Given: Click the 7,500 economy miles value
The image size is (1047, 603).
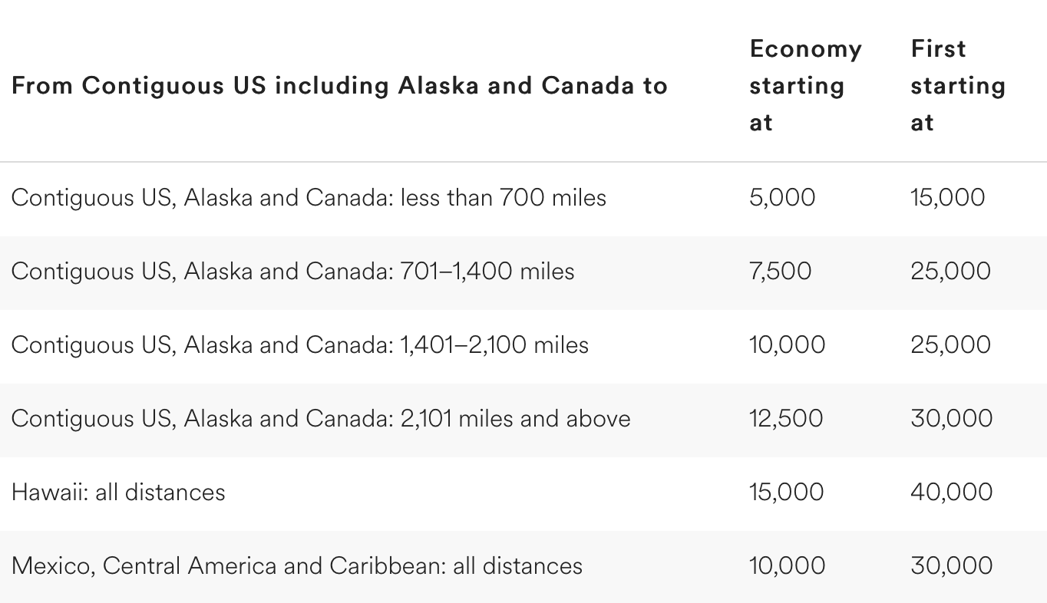Looking at the screenshot, I should click(780, 272).
